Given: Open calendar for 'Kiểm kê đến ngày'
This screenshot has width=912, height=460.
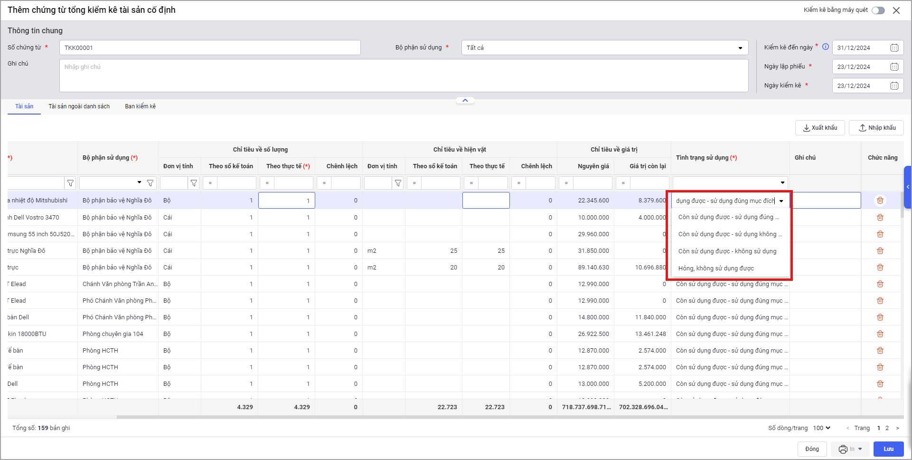Looking at the screenshot, I should click(894, 48).
